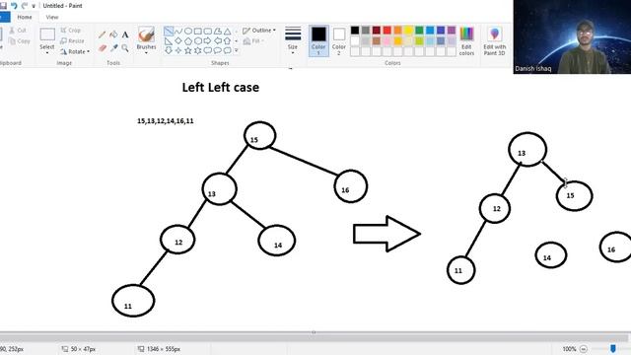Image resolution: width=631 pixels, height=355 pixels.
Task: Choose the Left arrow shape
Action: pyautogui.click(x=218, y=40)
